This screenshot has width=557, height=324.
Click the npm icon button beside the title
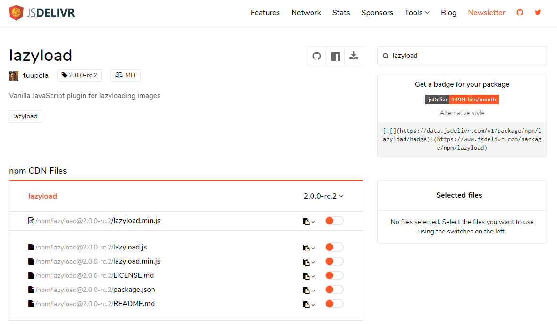point(335,56)
